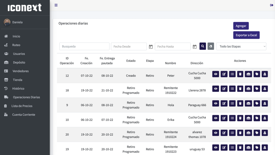Viewport: 275px width, 155px height.
Task: Open the Fecha Hasta calendar picker icon
Action: click(195, 47)
